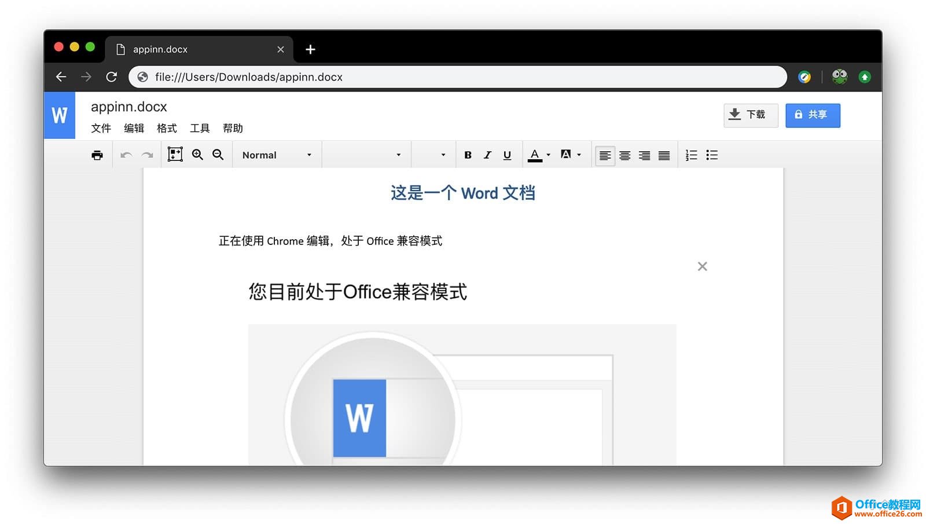Select the zoom in icon
This screenshot has width=926, height=524.
197,155
